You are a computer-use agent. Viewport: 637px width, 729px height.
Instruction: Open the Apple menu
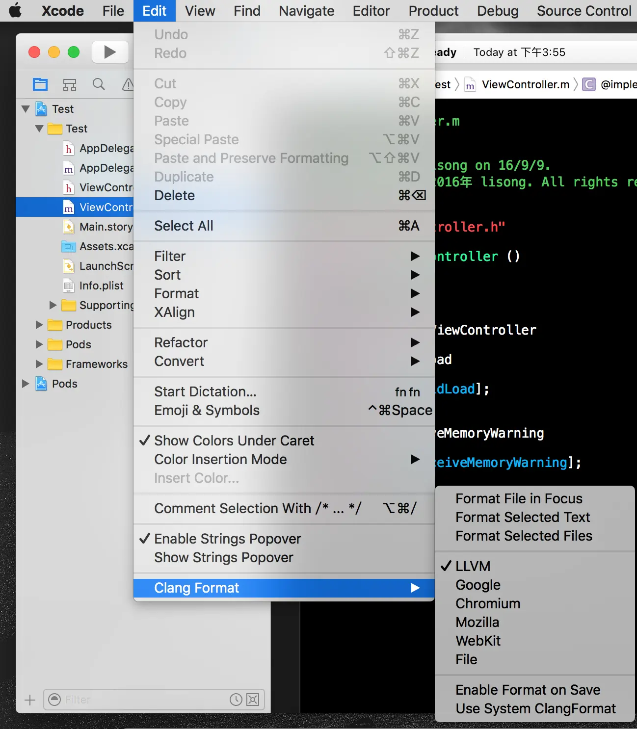point(16,10)
